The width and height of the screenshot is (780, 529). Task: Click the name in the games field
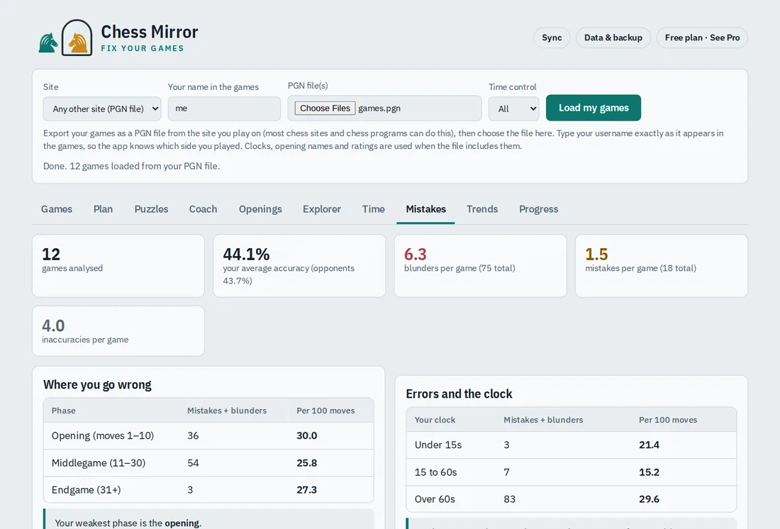click(x=224, y=108)
